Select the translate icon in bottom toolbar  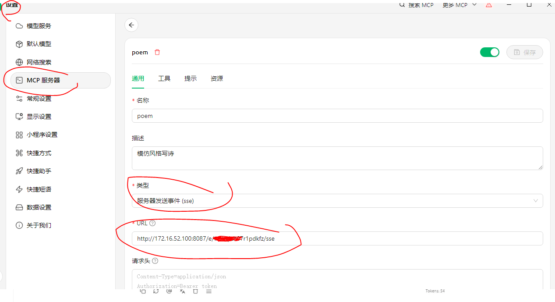point(182,291)
